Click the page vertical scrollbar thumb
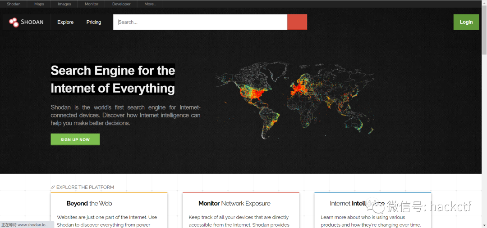 484,31
